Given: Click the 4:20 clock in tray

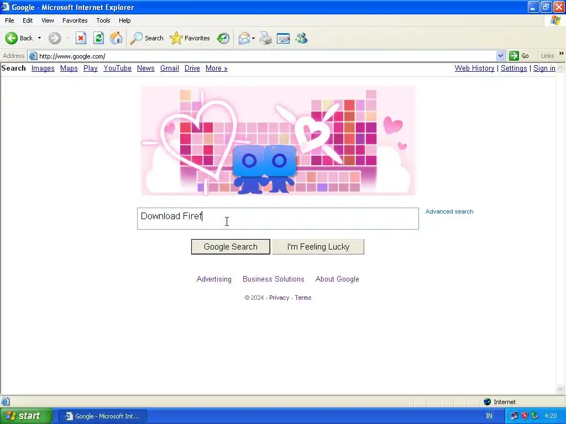Looking at the screenshot, I should tap(551, 416).
